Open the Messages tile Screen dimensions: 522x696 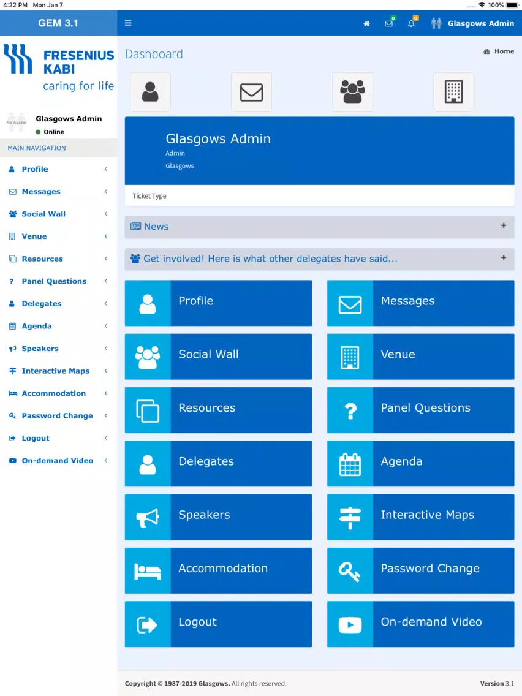[421, 303]
